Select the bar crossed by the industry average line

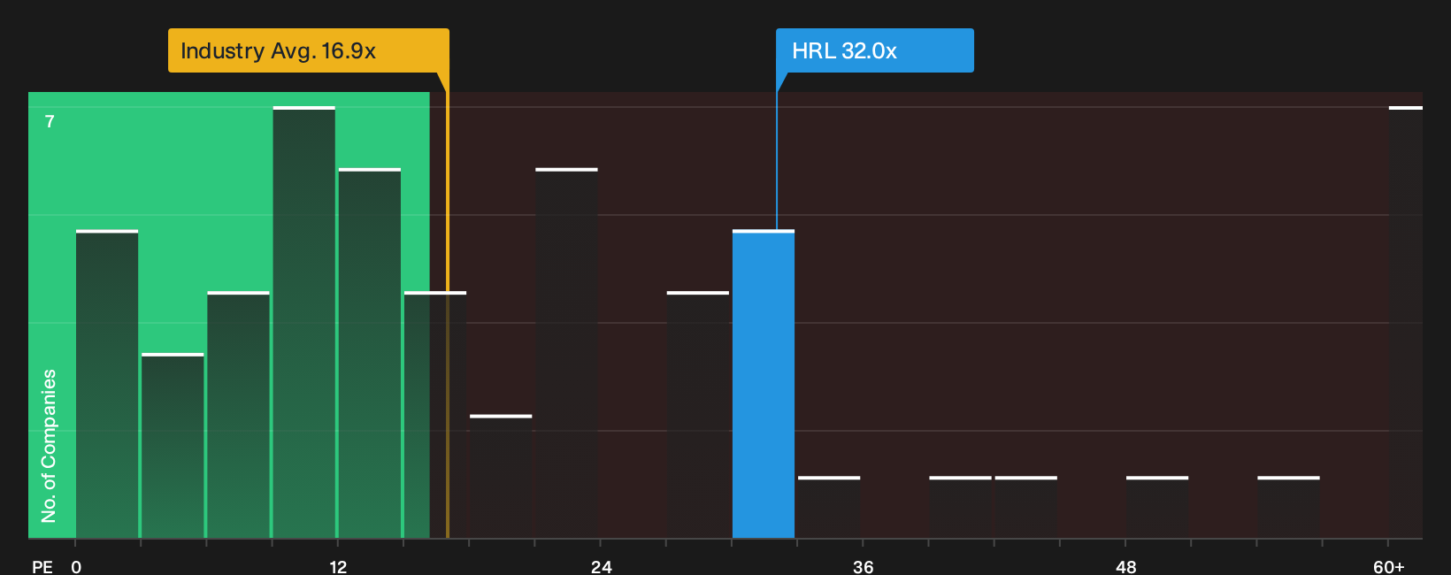coord(435,415)
